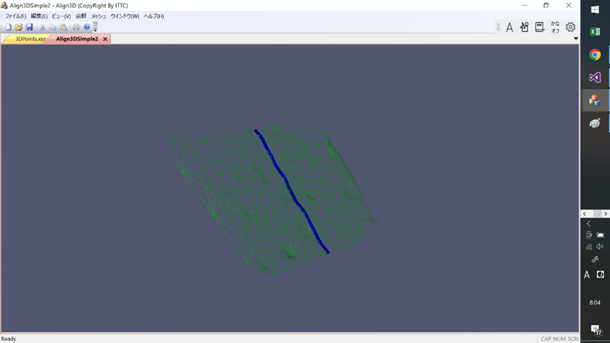
Task: Open the document tab list dropdown arrow
Action: 576,39
